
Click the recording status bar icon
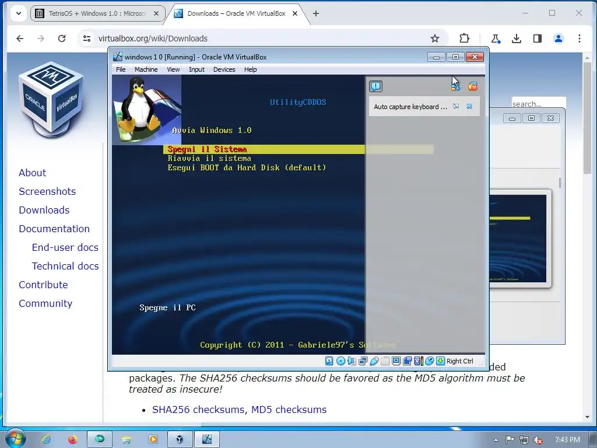[x=408, y=360]
